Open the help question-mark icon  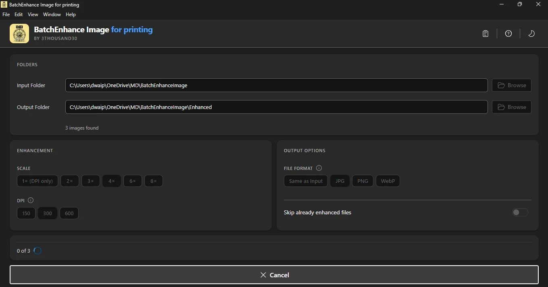coord(508,34)
